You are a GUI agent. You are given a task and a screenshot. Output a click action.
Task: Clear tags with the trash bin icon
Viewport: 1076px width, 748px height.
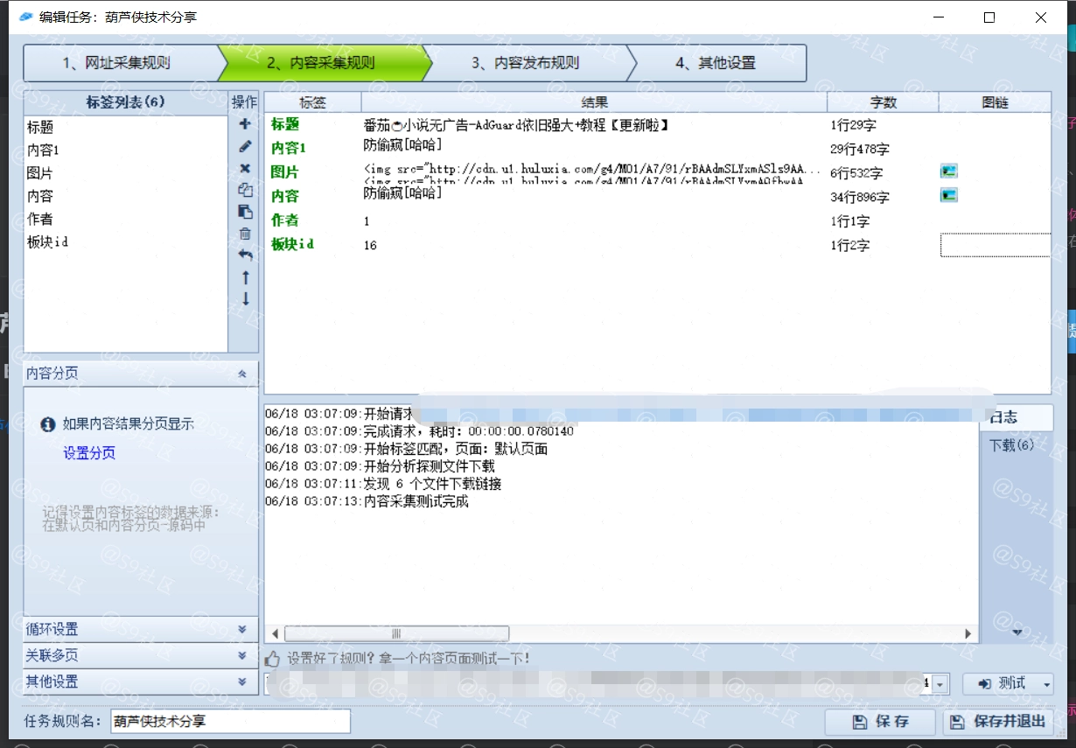pyautogui.click(x=245, y=234)
